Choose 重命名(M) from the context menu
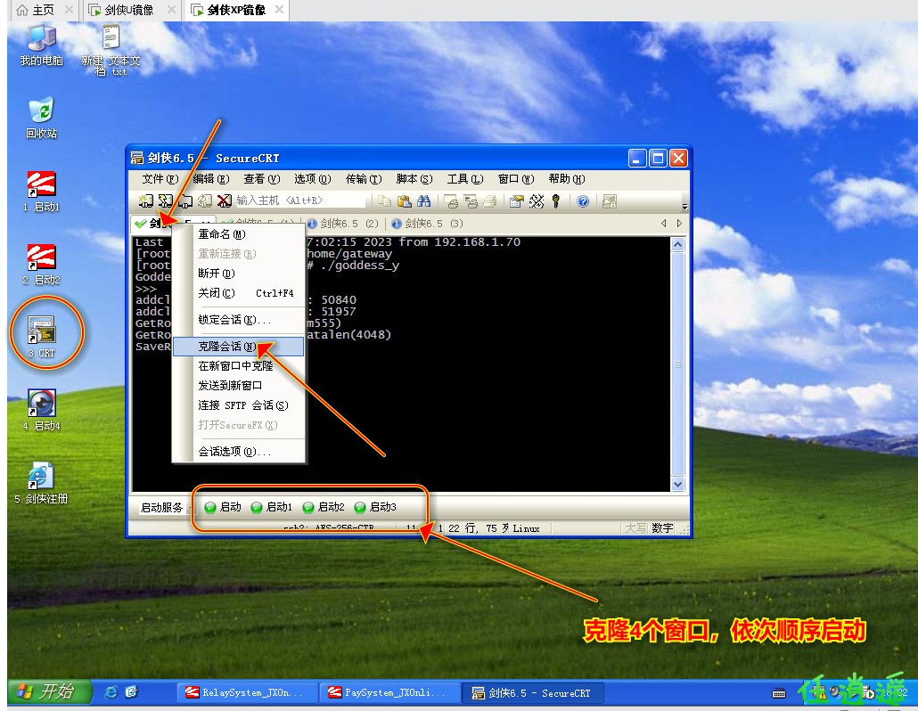The height and width of the screenshot is (711, 918). coord(239,234)
